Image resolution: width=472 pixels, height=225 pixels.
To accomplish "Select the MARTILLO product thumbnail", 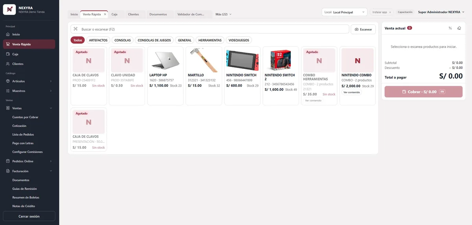I will click(x=204, y=60).
